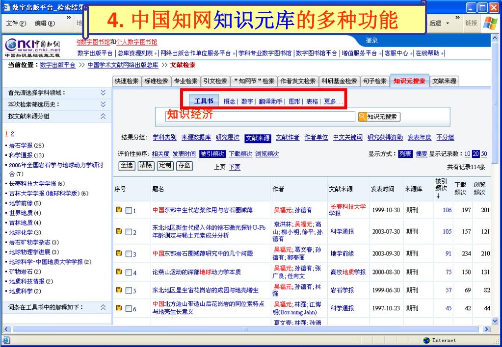
Task: Open document icon for row 3
Action: tap(119, 253)
